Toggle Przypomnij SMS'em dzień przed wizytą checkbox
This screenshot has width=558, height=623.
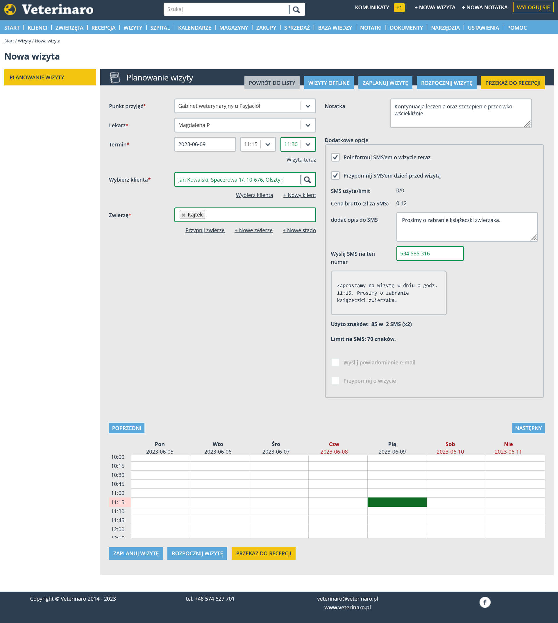pyautogui.click(x=335, y=176)
